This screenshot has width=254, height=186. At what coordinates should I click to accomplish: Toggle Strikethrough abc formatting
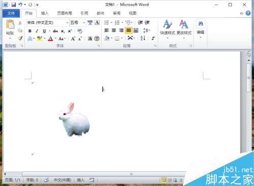pyautogui.click(x=55, y=31)
